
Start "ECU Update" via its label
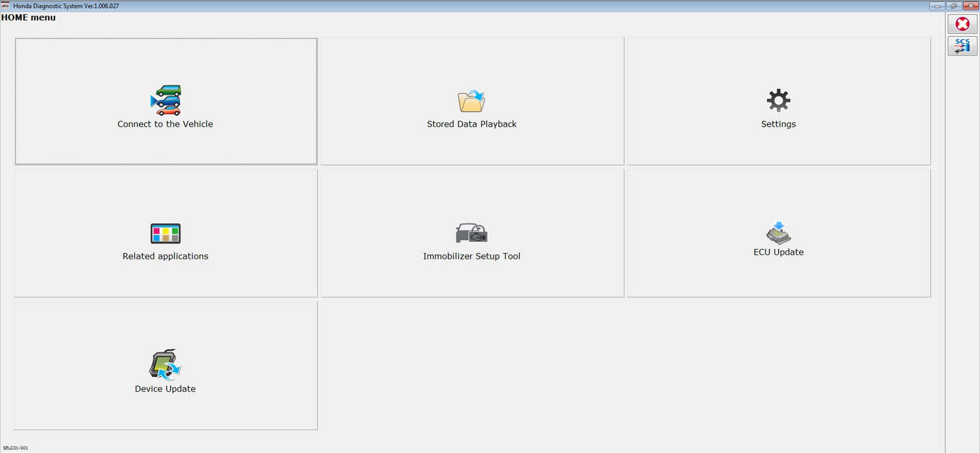point(778,252)
